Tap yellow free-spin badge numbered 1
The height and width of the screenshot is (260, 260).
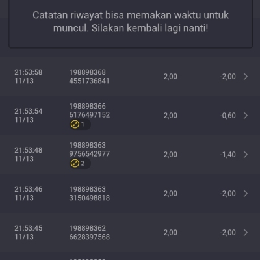point(80,124)
